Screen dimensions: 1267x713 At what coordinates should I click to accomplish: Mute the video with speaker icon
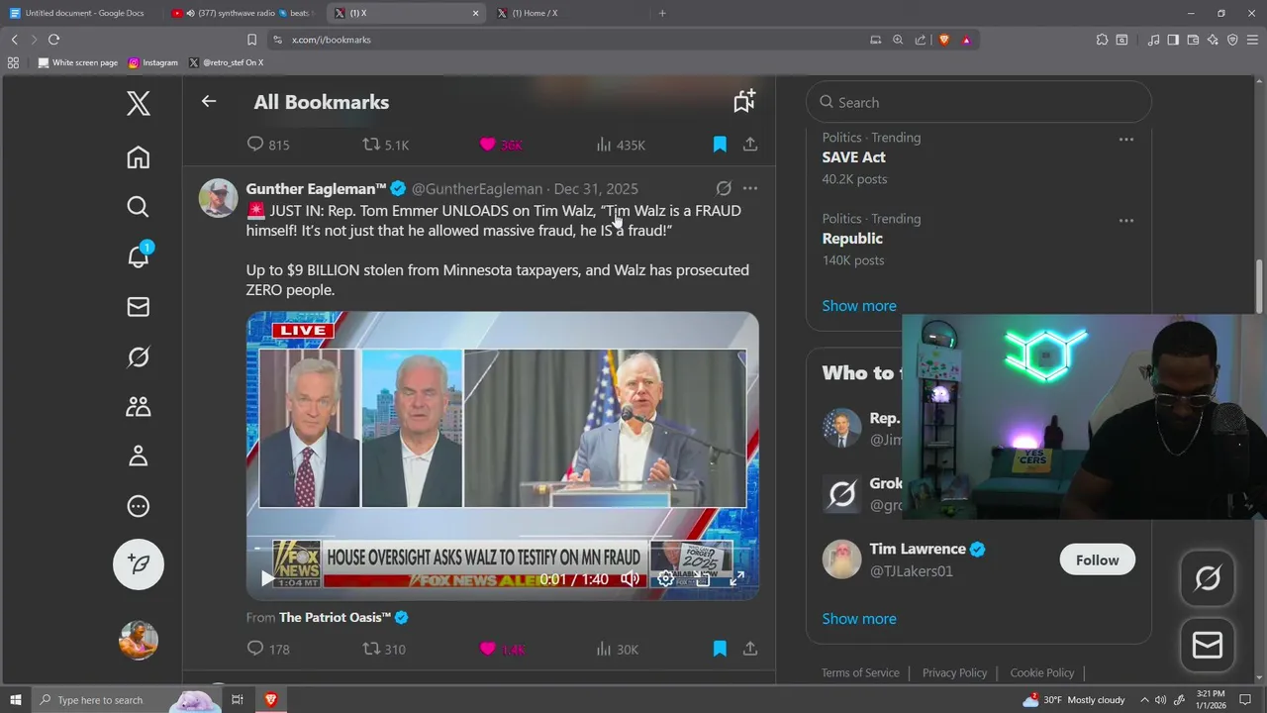pyautogui.click(x=630, y=579)
